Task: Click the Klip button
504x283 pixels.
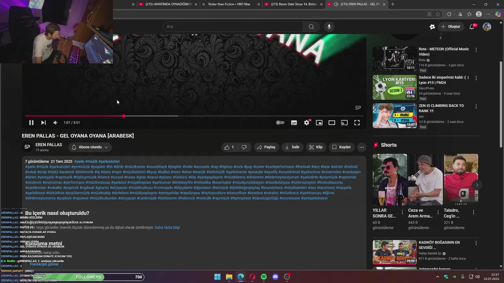Action: [316, 147]
